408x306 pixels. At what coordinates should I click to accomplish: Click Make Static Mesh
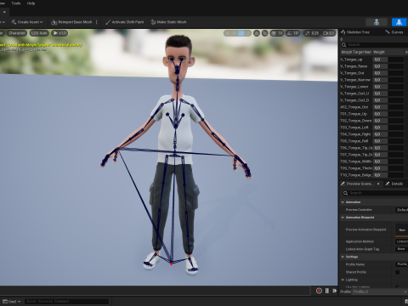(x=168, y=22)
